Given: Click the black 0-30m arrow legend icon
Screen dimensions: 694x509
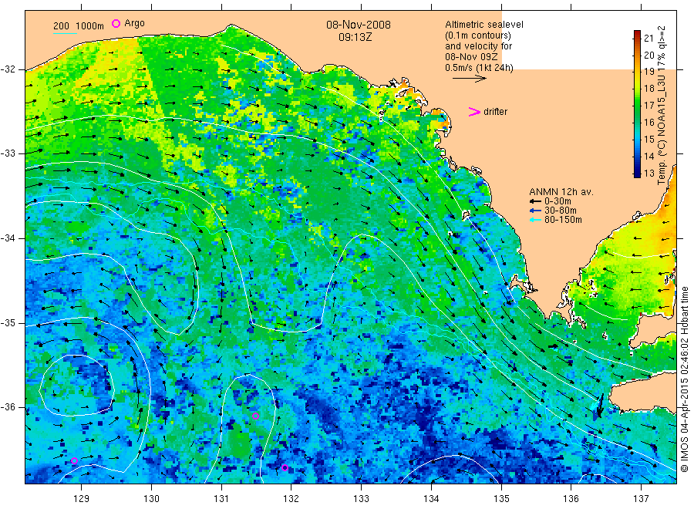Looking at the screenshot, I should (x=535, y=201).
